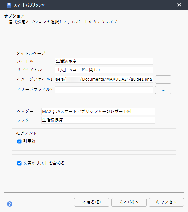Focus the タイトル field containing 生活満足度
188x212 pixels.
pos(104,61)
